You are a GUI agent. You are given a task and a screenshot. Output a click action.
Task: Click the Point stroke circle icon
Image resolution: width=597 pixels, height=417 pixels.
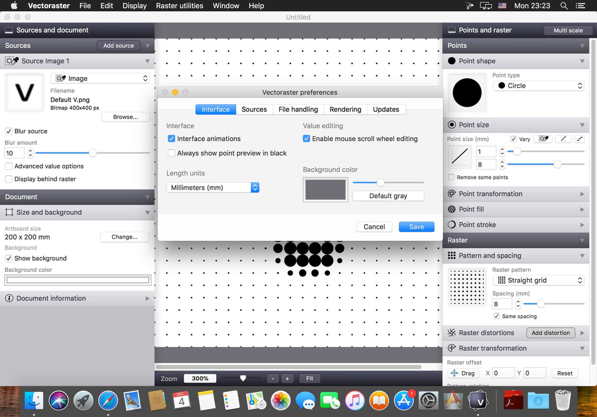(452, 225)
